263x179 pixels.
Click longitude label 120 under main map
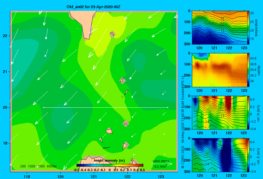click(x=60, y=176)
